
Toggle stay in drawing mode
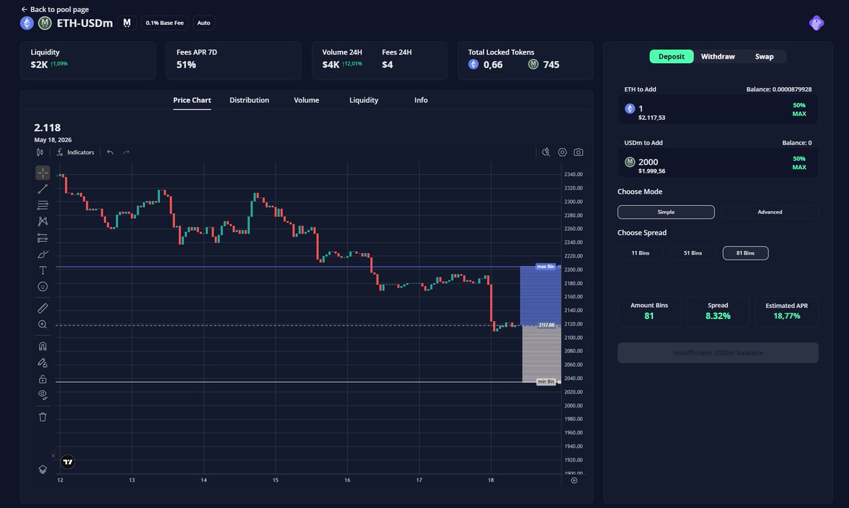[x=42, y=363]
